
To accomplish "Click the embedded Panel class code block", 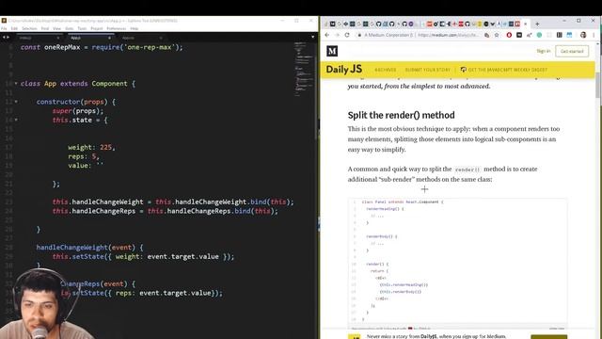I will coord(458,262).
